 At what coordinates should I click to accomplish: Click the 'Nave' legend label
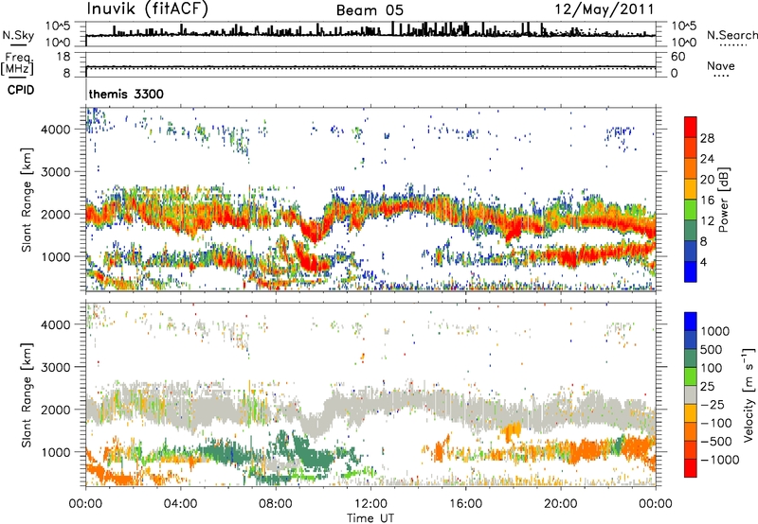coord(721,66)
